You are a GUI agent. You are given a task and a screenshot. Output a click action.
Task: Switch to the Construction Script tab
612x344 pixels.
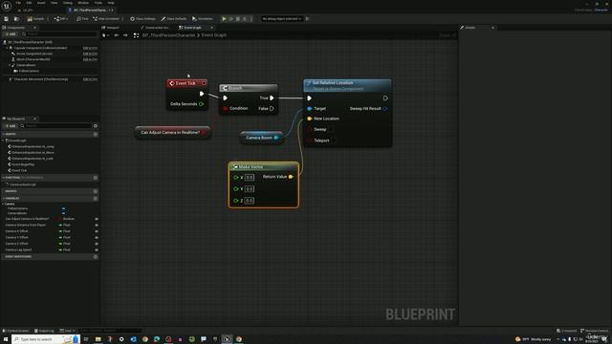pos(155,28)
